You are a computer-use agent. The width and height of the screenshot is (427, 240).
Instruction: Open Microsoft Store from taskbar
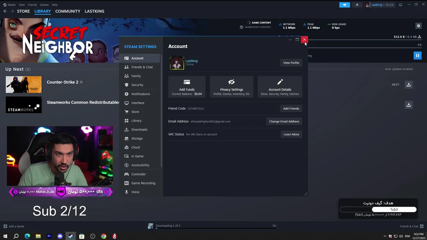82,236
